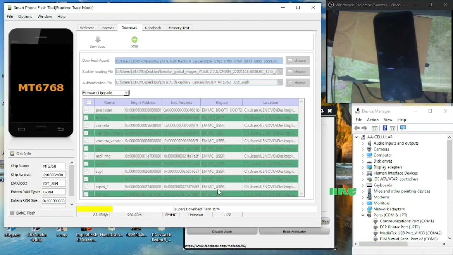Image resolution: width=453 pixels, height=255 pixels.
Task: Open the facebook.com/mofadal.96 link
Action: 216,246
